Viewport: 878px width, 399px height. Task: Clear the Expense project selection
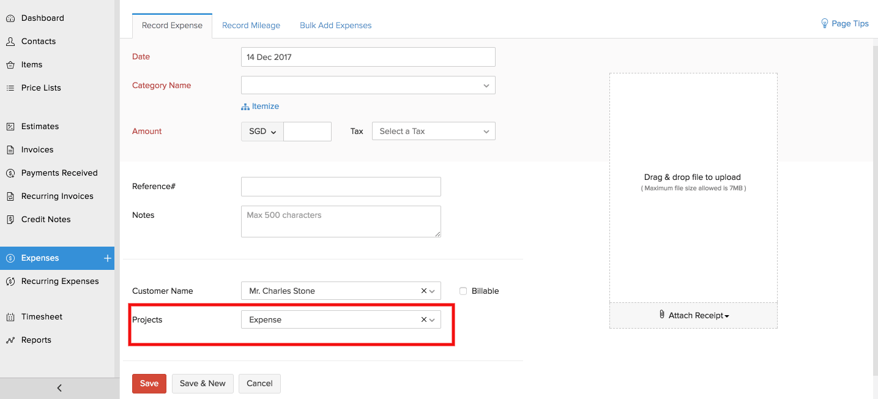(423, 320)
